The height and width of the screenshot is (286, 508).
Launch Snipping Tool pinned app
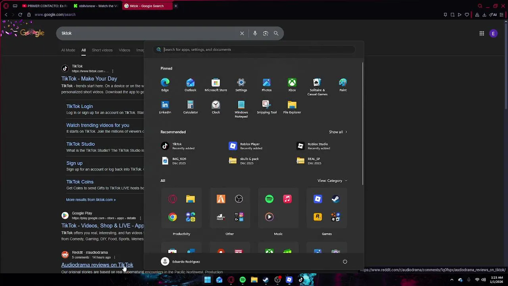point(267,107)
